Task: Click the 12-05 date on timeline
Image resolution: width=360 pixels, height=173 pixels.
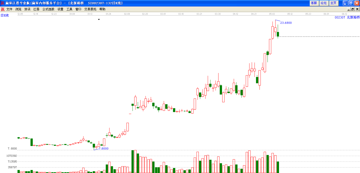Action: [20, 14]
